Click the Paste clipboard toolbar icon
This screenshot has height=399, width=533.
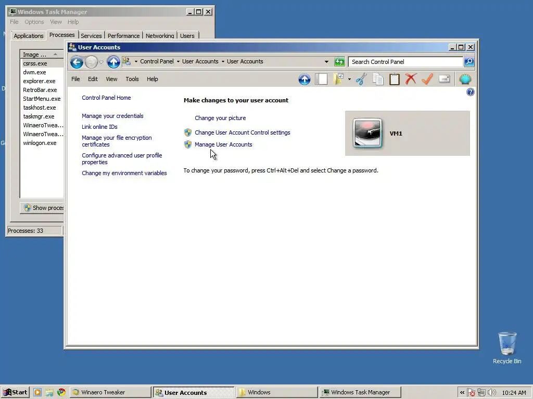point(395,79)
